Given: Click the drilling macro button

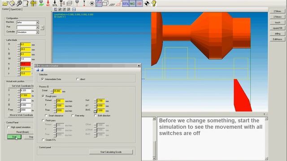Looking at the screenshot, I should [278, 34].
